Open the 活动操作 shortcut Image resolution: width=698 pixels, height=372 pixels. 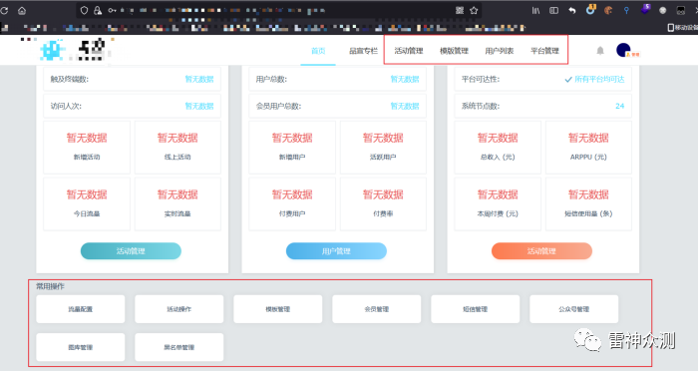coord(178,309)
